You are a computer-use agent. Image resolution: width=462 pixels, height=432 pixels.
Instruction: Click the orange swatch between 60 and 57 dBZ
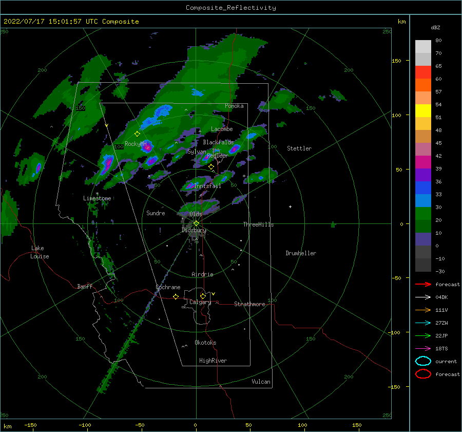pyautogui.click(x=423, y=85)
